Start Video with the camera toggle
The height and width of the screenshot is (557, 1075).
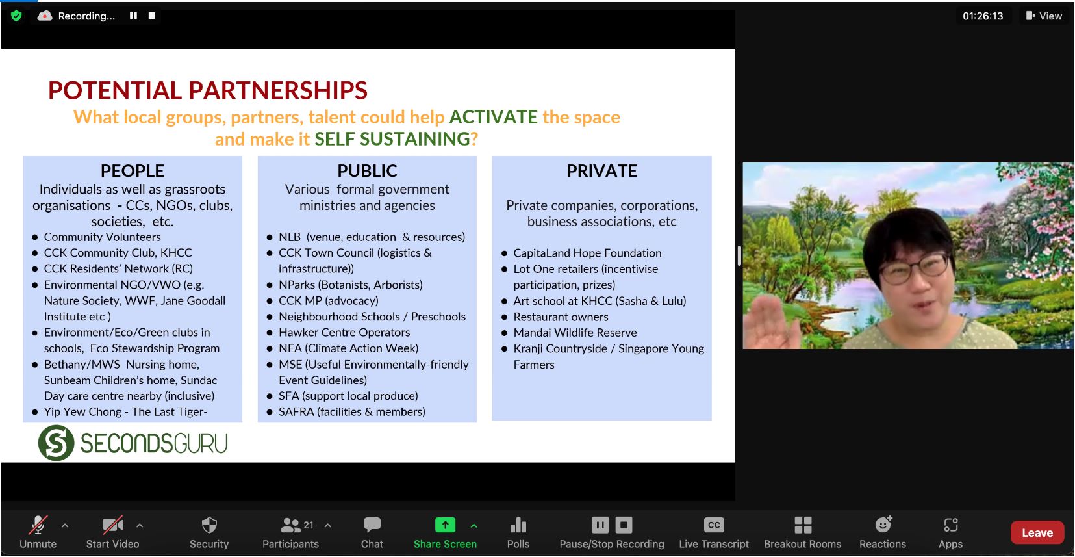(x=112, y=533)
